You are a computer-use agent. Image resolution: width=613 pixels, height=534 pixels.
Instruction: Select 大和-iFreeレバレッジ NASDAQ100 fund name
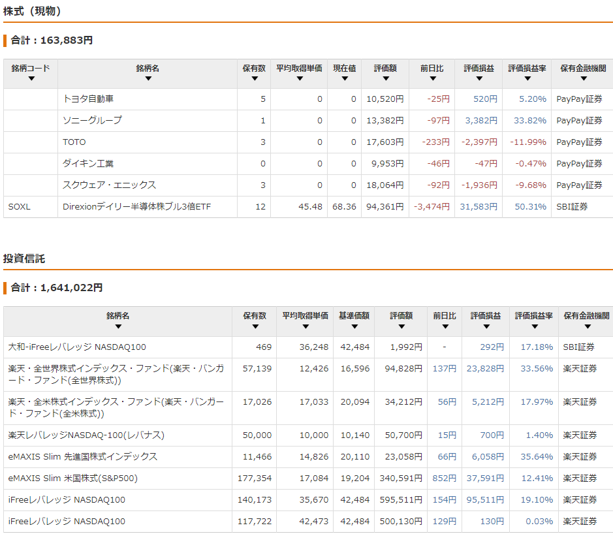tap(77, 347)
